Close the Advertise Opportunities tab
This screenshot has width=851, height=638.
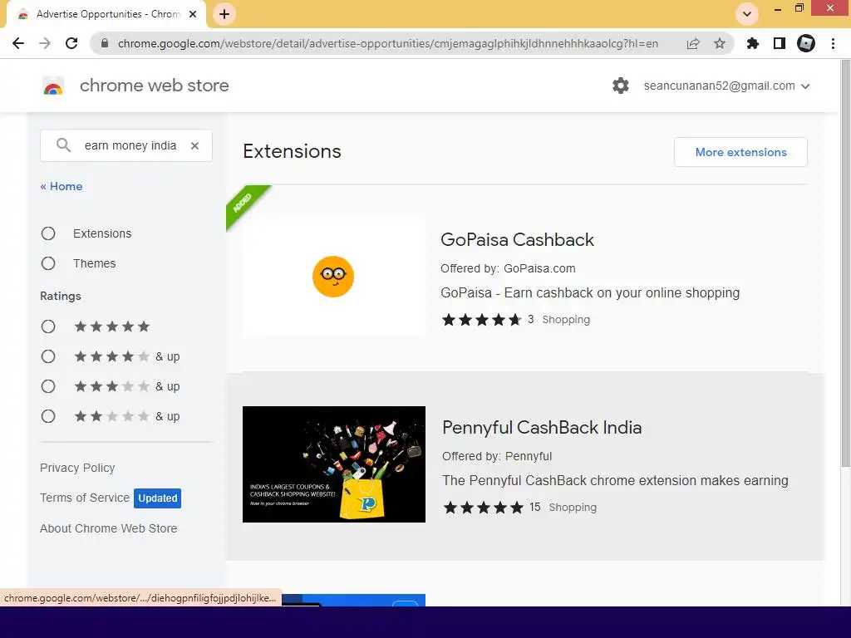point(193,14)
